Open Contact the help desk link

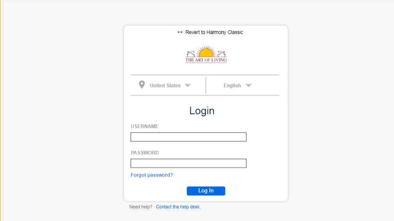pyautogui.click(x=178, y=207)
